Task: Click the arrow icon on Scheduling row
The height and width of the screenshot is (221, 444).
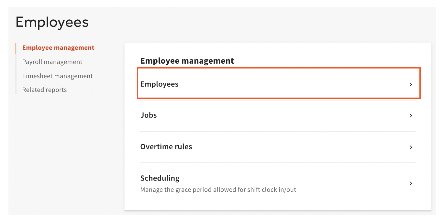Action: [411, 183]
